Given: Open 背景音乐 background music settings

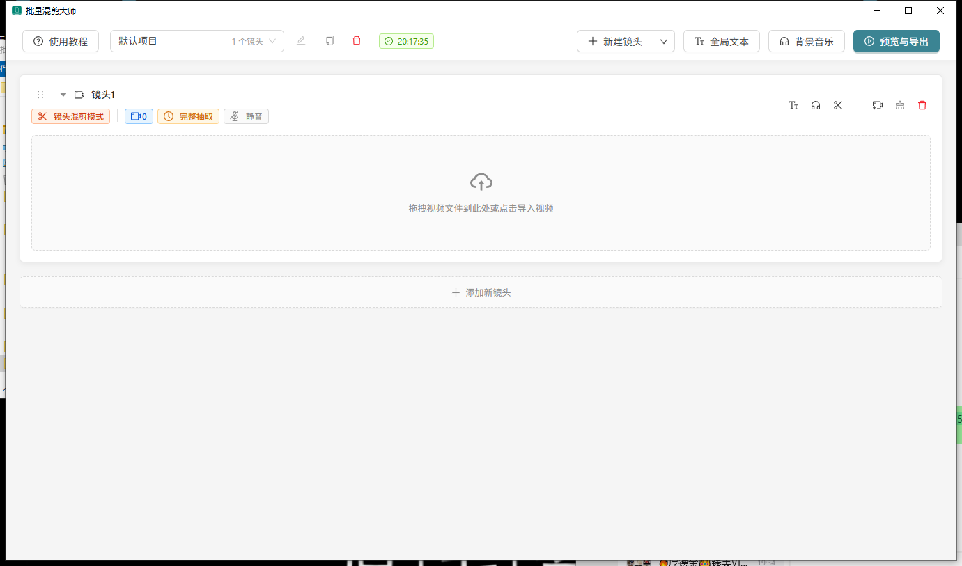Looking at the screenshot, I should click(x=807, y=41).
